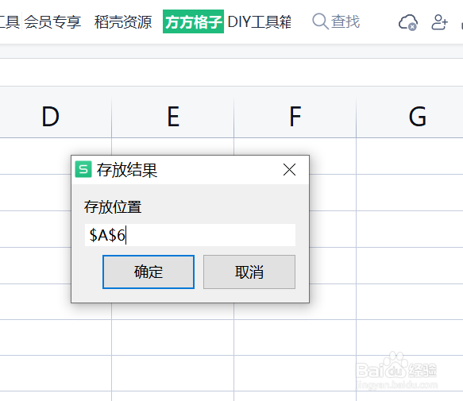Open the 稻壳资源 tab
Image resolution: width=463 pixels, height=401 pixels.
pos(123,22)
